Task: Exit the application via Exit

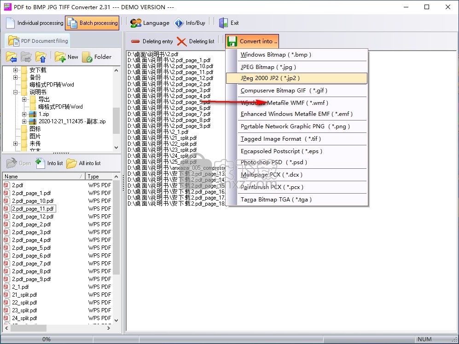Action: pos(229,23)
